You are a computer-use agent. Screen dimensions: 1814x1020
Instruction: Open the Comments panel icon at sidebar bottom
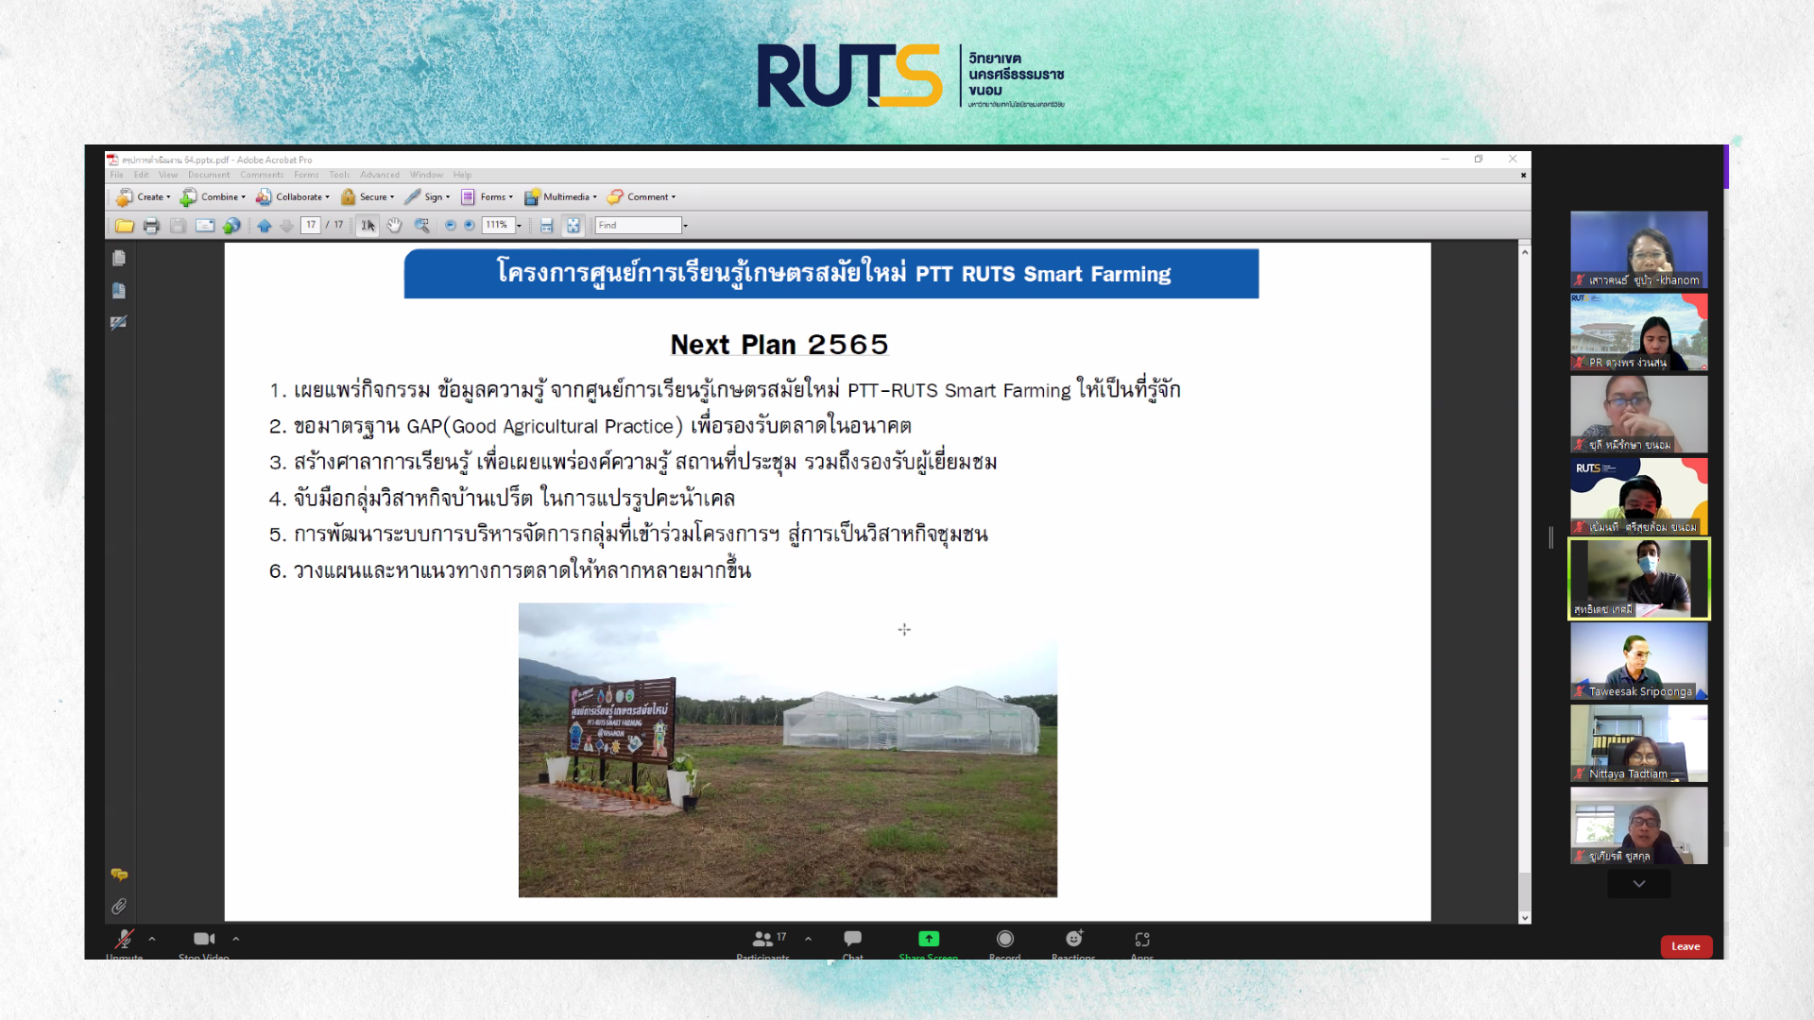coord(119,875)
